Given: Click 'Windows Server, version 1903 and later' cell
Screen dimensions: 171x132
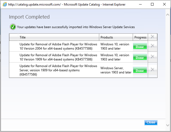Looking at the screenshot, I should [x=116, y=70].
